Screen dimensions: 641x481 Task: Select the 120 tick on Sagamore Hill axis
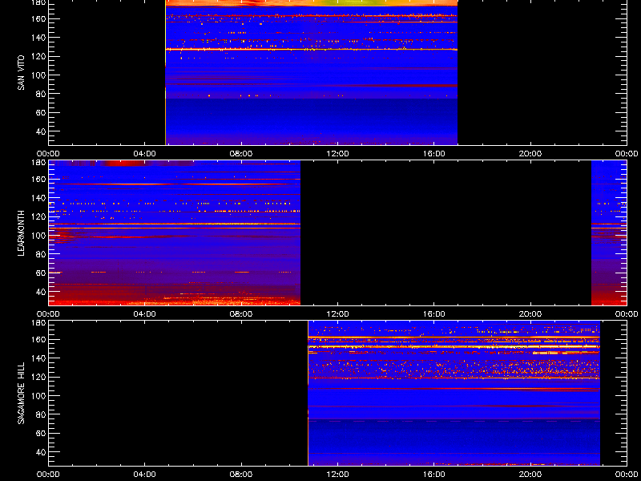39,377
